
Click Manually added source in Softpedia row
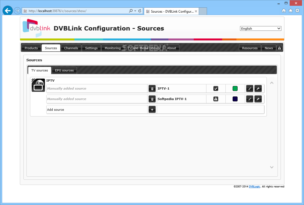click(x=67, y=99)
